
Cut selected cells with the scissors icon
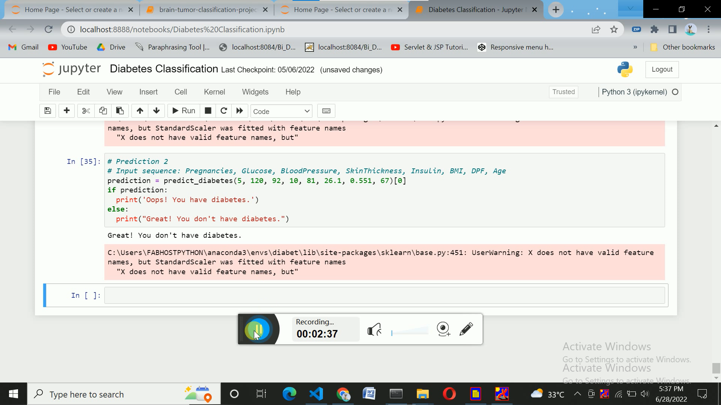point(86,111)
